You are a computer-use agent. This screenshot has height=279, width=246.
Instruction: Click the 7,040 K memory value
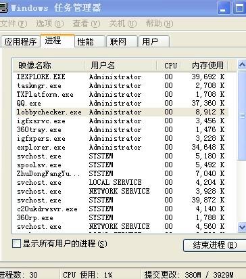[210, 173]
